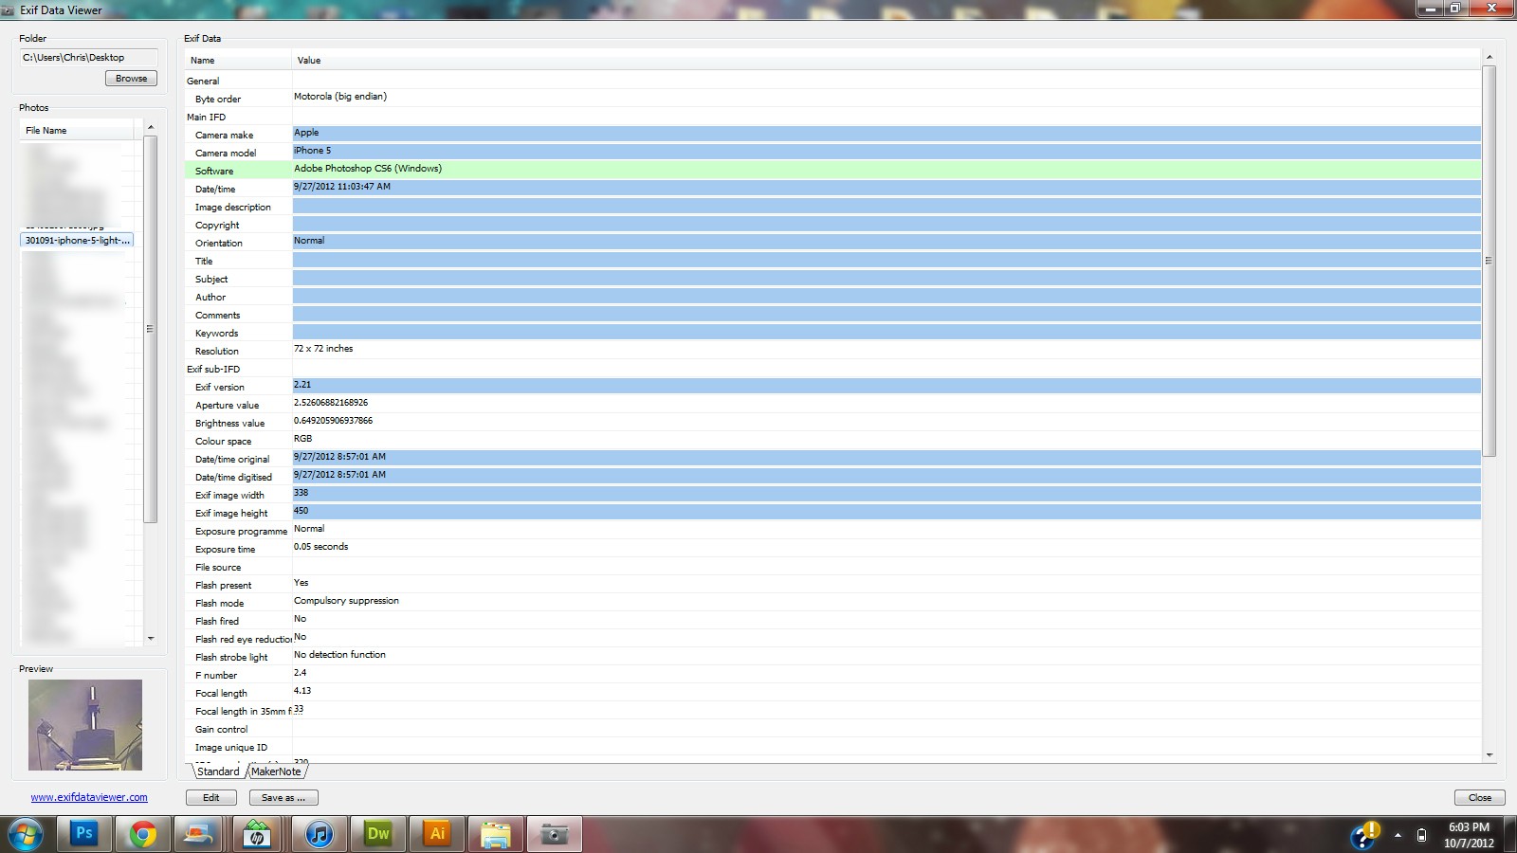Launch Dreamweaver from the taskbar
Image resolution: width=1517 pixels, height=853 pixels.
(x=378, y=834)
